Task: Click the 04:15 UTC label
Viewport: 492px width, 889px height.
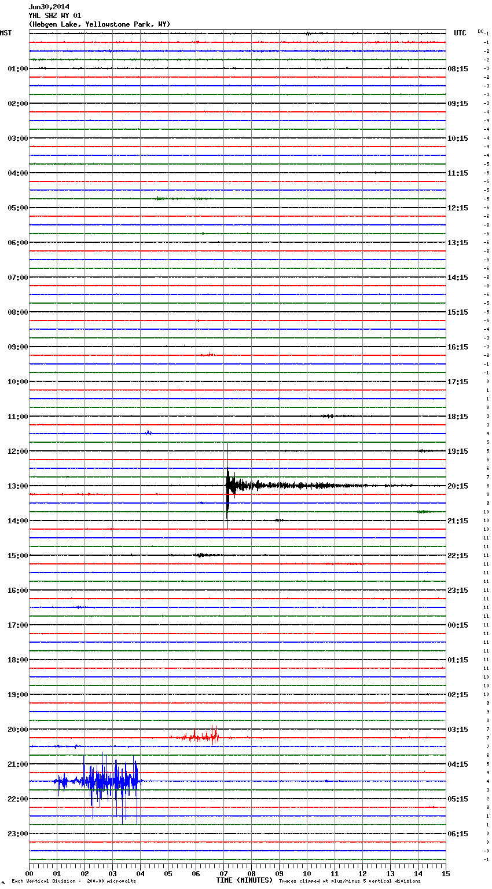Action: pos(458,764)
